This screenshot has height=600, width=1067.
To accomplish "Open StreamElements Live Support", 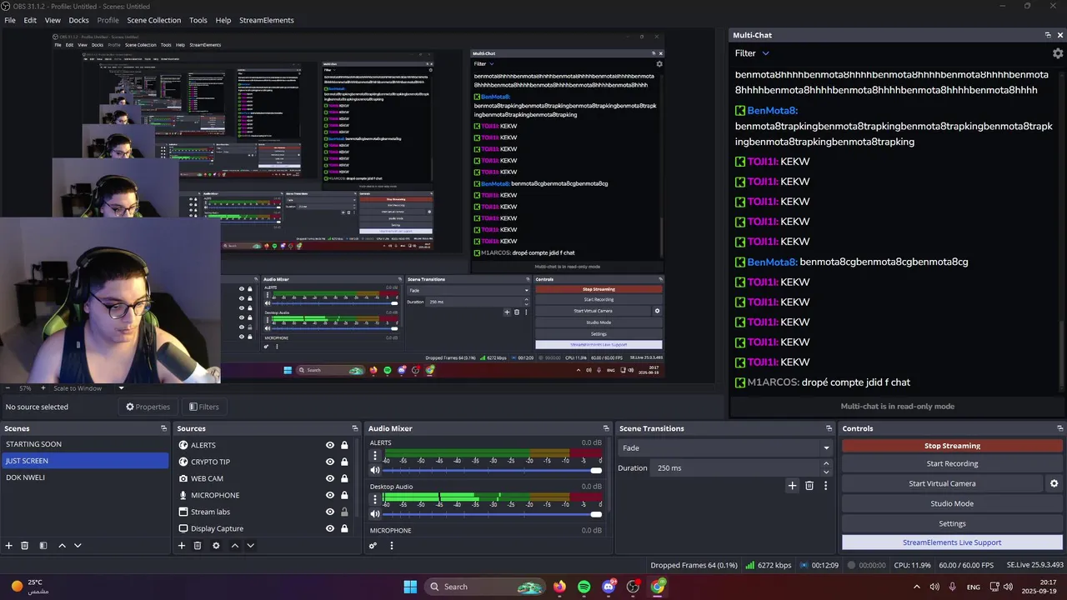I will 952,542.
